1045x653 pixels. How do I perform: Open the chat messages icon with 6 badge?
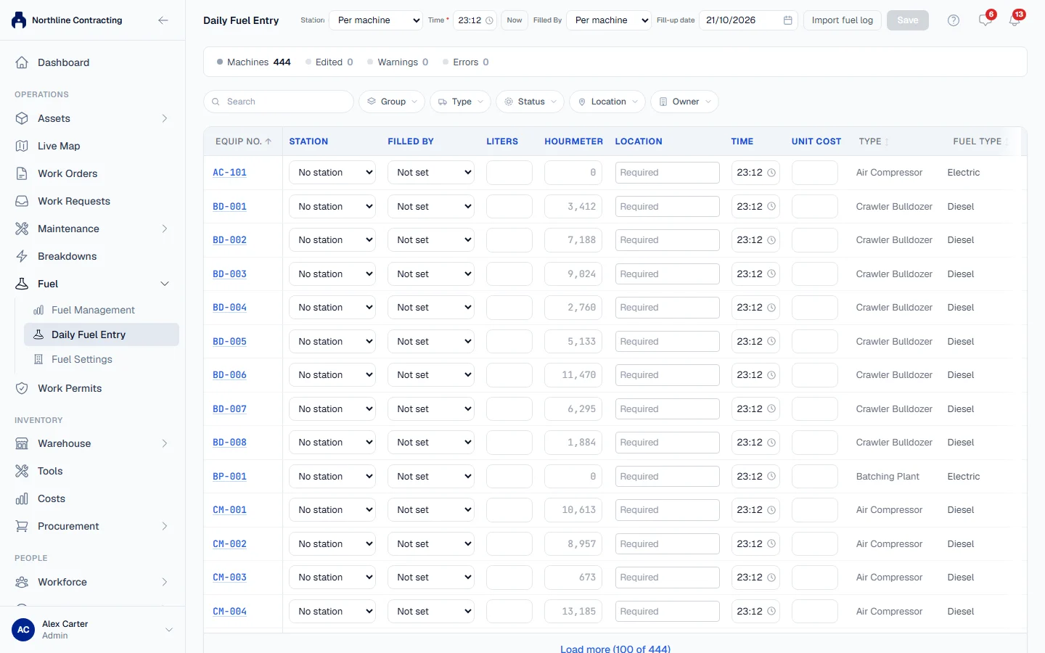click(x=985, y=20)
